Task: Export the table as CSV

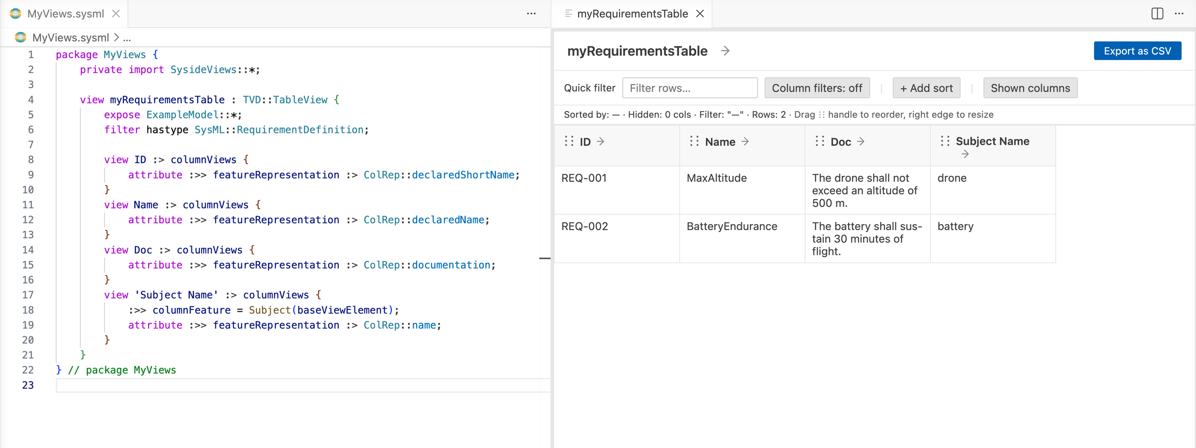Action: (x=1137, y=51)
